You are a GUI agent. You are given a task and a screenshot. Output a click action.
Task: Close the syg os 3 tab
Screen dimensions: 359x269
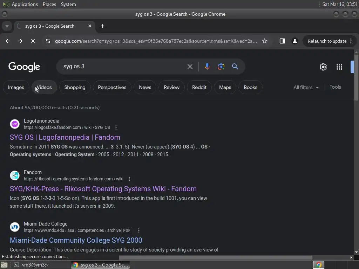[x=90, y=26]
